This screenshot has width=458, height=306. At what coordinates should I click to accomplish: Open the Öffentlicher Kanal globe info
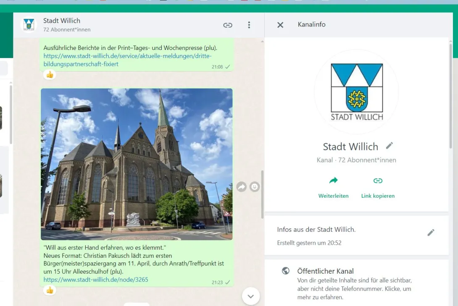[286, 271]
